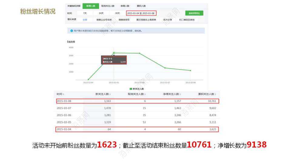The width and height of the screenshot is (288, 165).
Task: Sort table by 时间 column arrow
Action: (63, 94)
